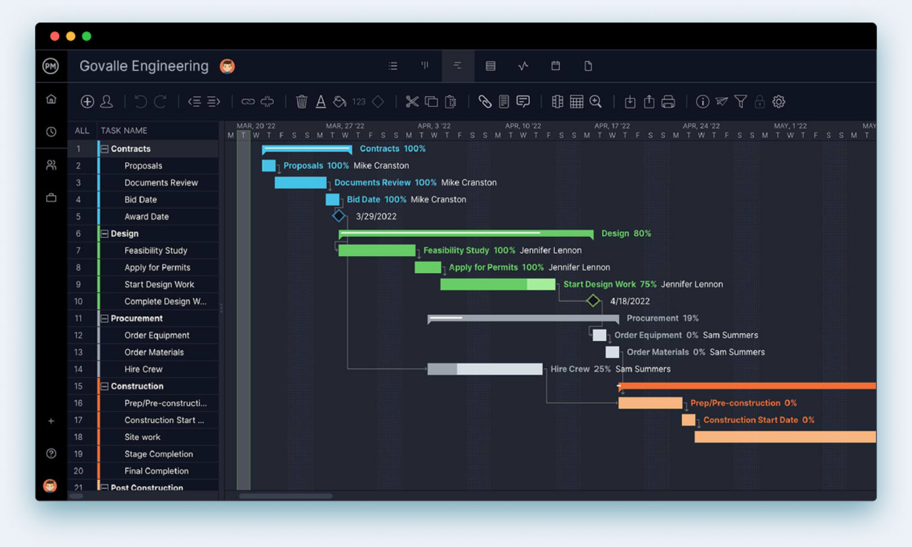
Task: Collapse the Procurement task group
Action: (x=104, y=319)
